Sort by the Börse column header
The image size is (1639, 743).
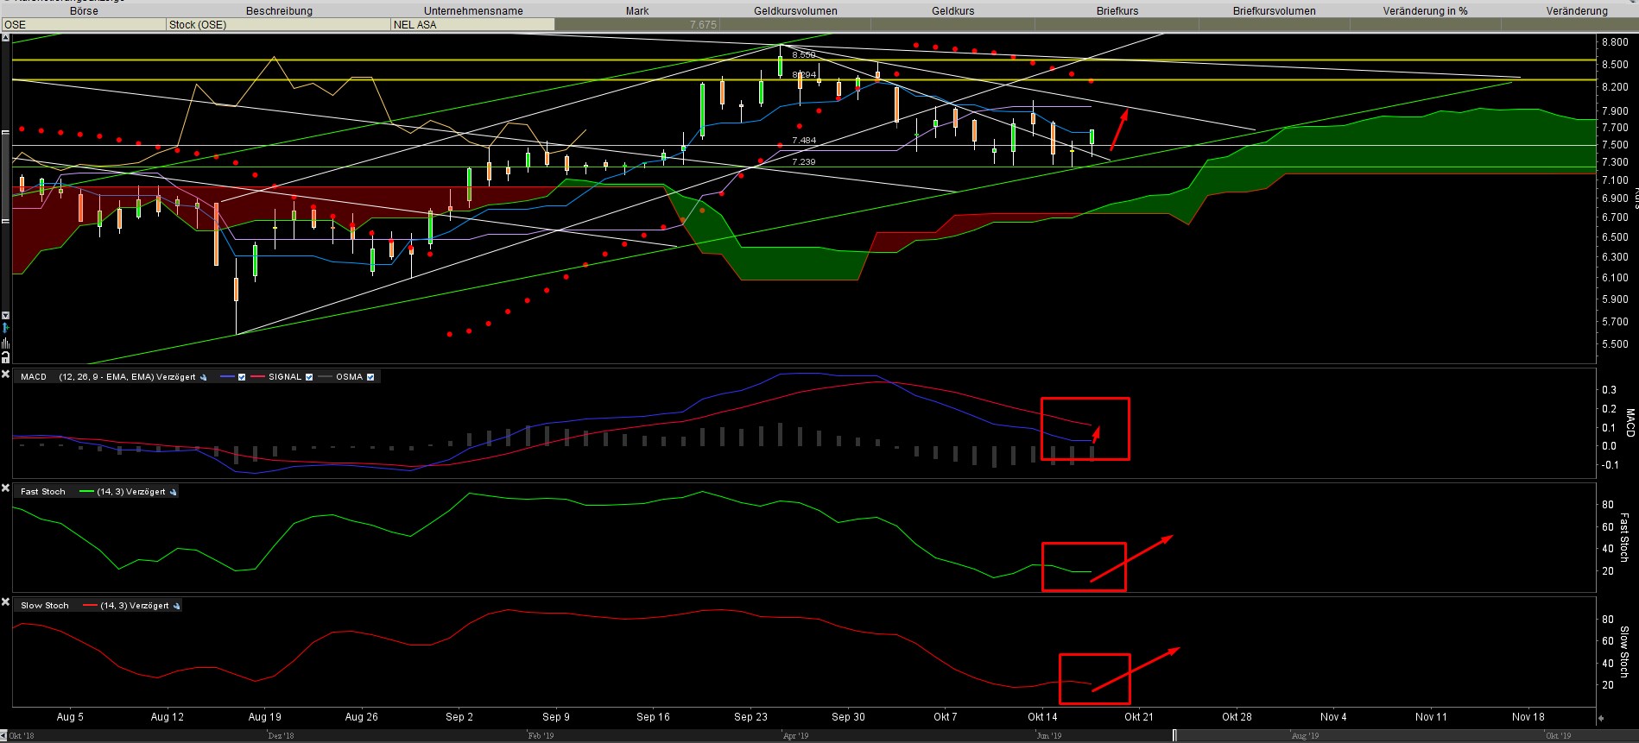(84, 11)
